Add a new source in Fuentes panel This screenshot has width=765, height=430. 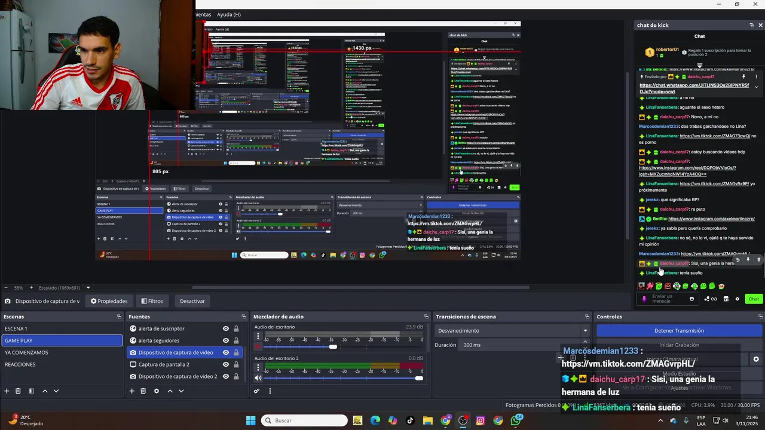[x=131, y=391]
